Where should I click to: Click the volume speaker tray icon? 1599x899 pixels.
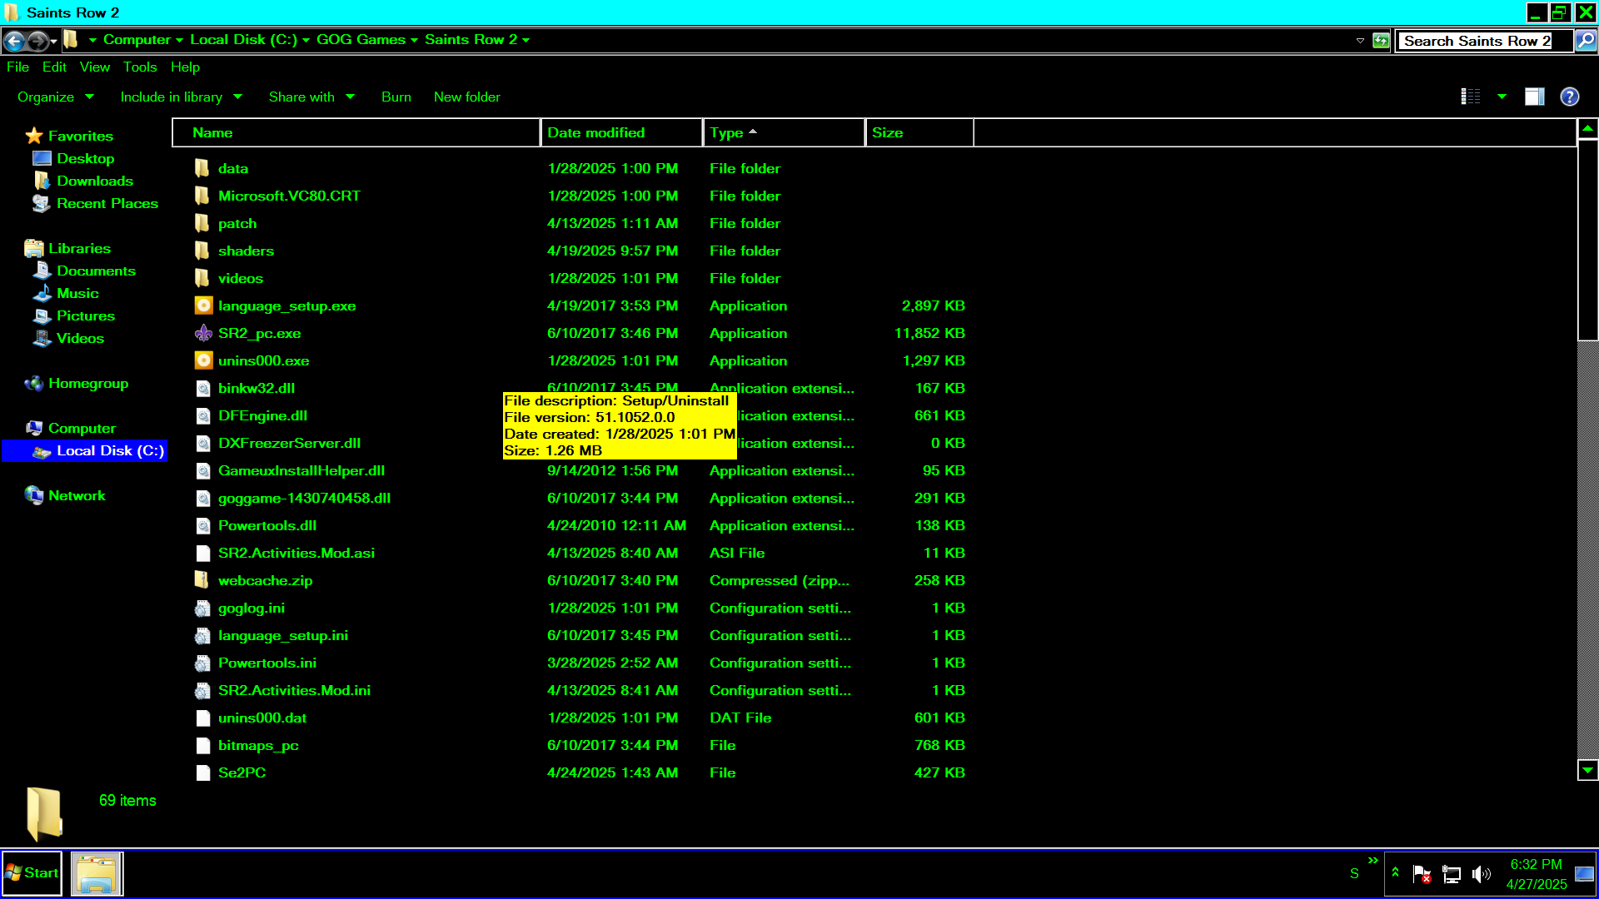coord(1481,874)
